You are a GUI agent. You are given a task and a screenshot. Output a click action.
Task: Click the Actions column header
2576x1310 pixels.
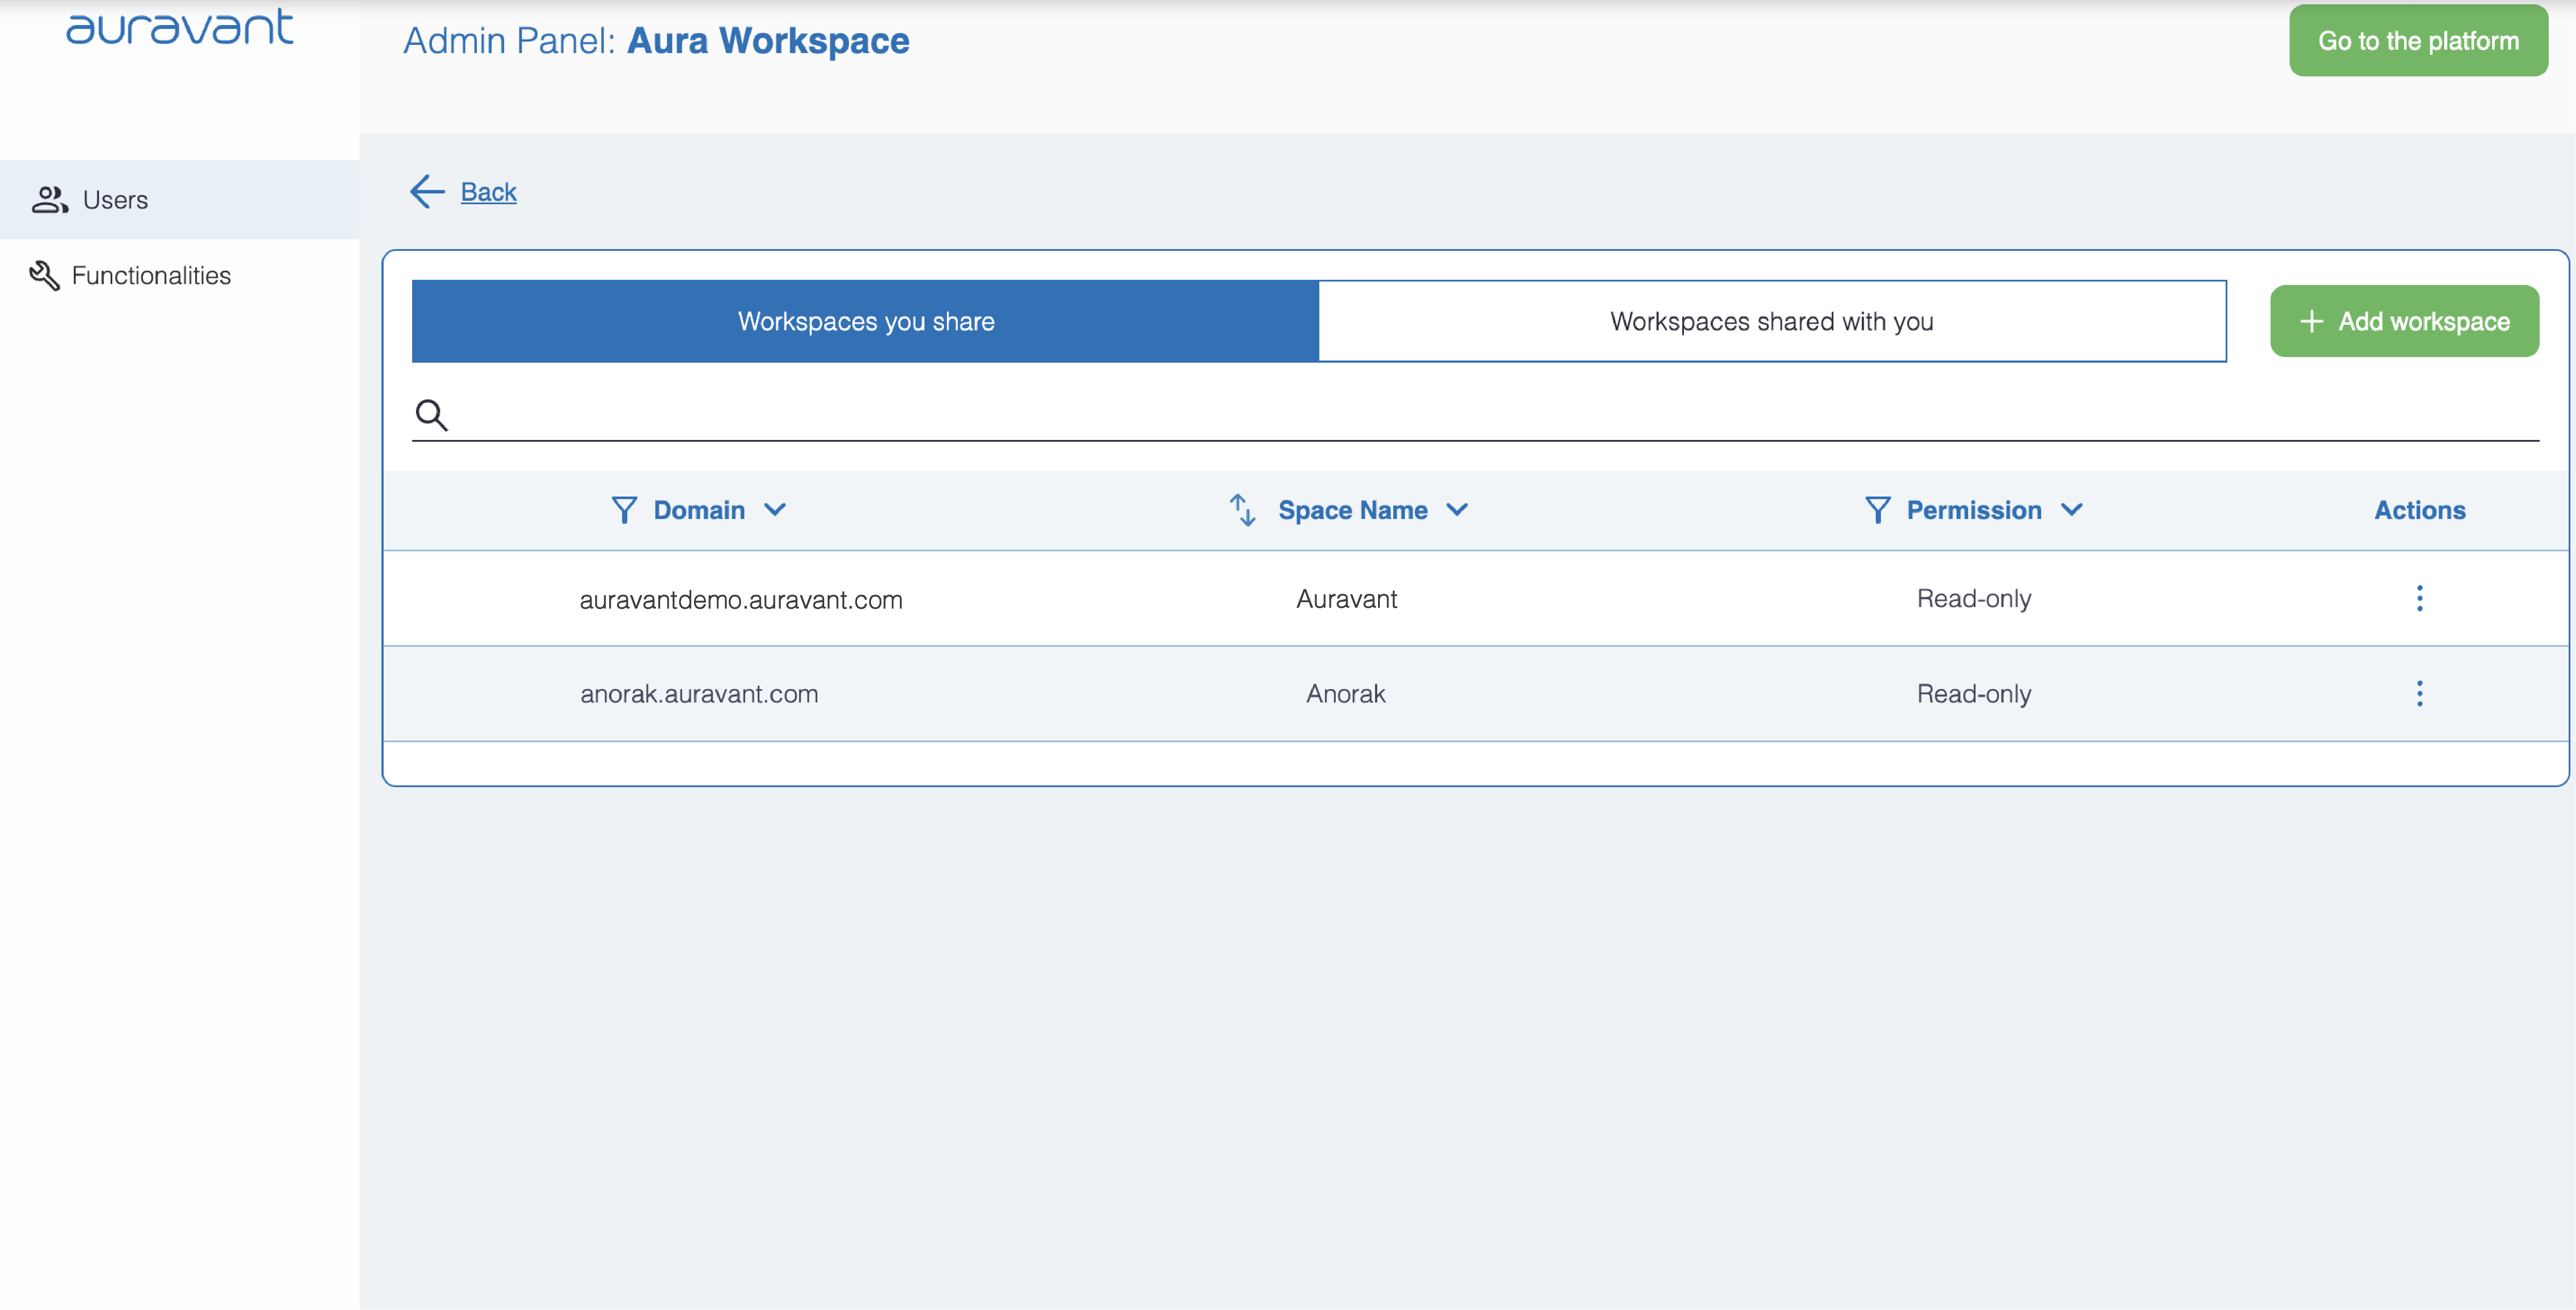coord(2420,511)
